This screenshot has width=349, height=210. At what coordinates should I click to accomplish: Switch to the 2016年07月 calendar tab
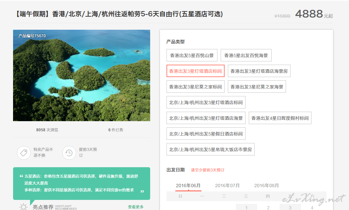[x=227, y=186]
